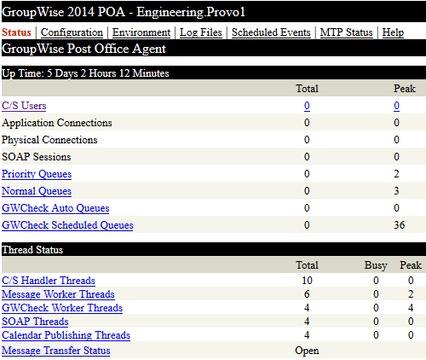View the MTP Status tab
This screenshot has width=426, height=360.
pos(347,32)
